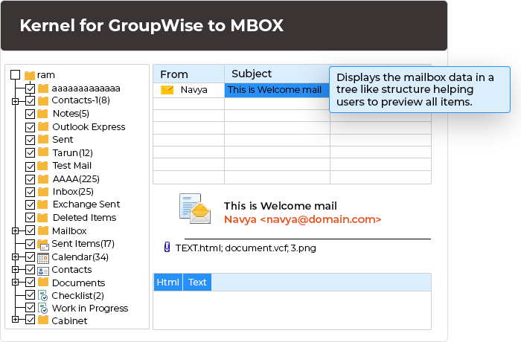Click the Documents folder icon

coord(43,283)
